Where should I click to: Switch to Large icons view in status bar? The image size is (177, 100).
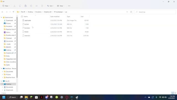coord(175,93)
